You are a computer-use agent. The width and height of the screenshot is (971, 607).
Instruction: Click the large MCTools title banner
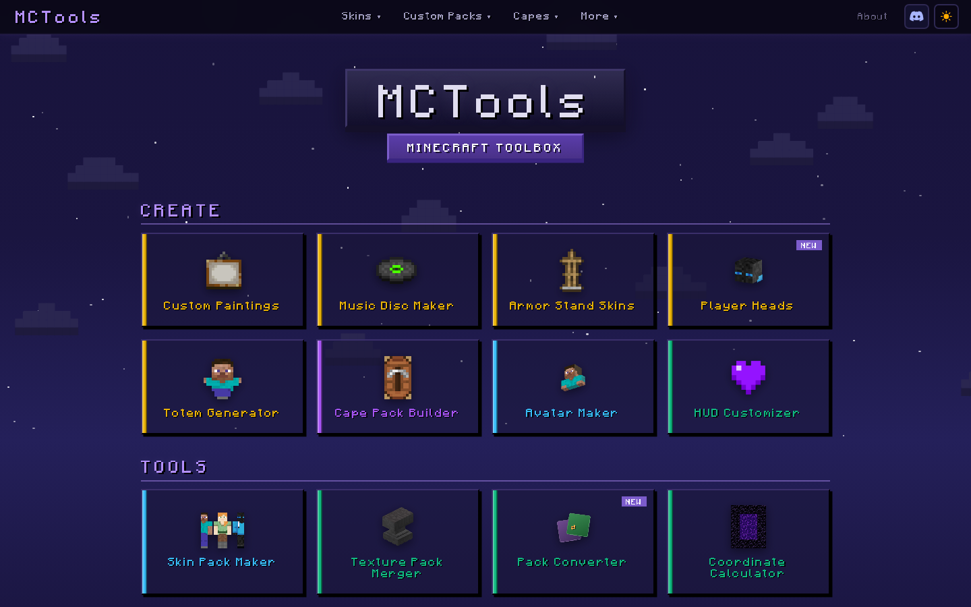click(x=485, y=98)
